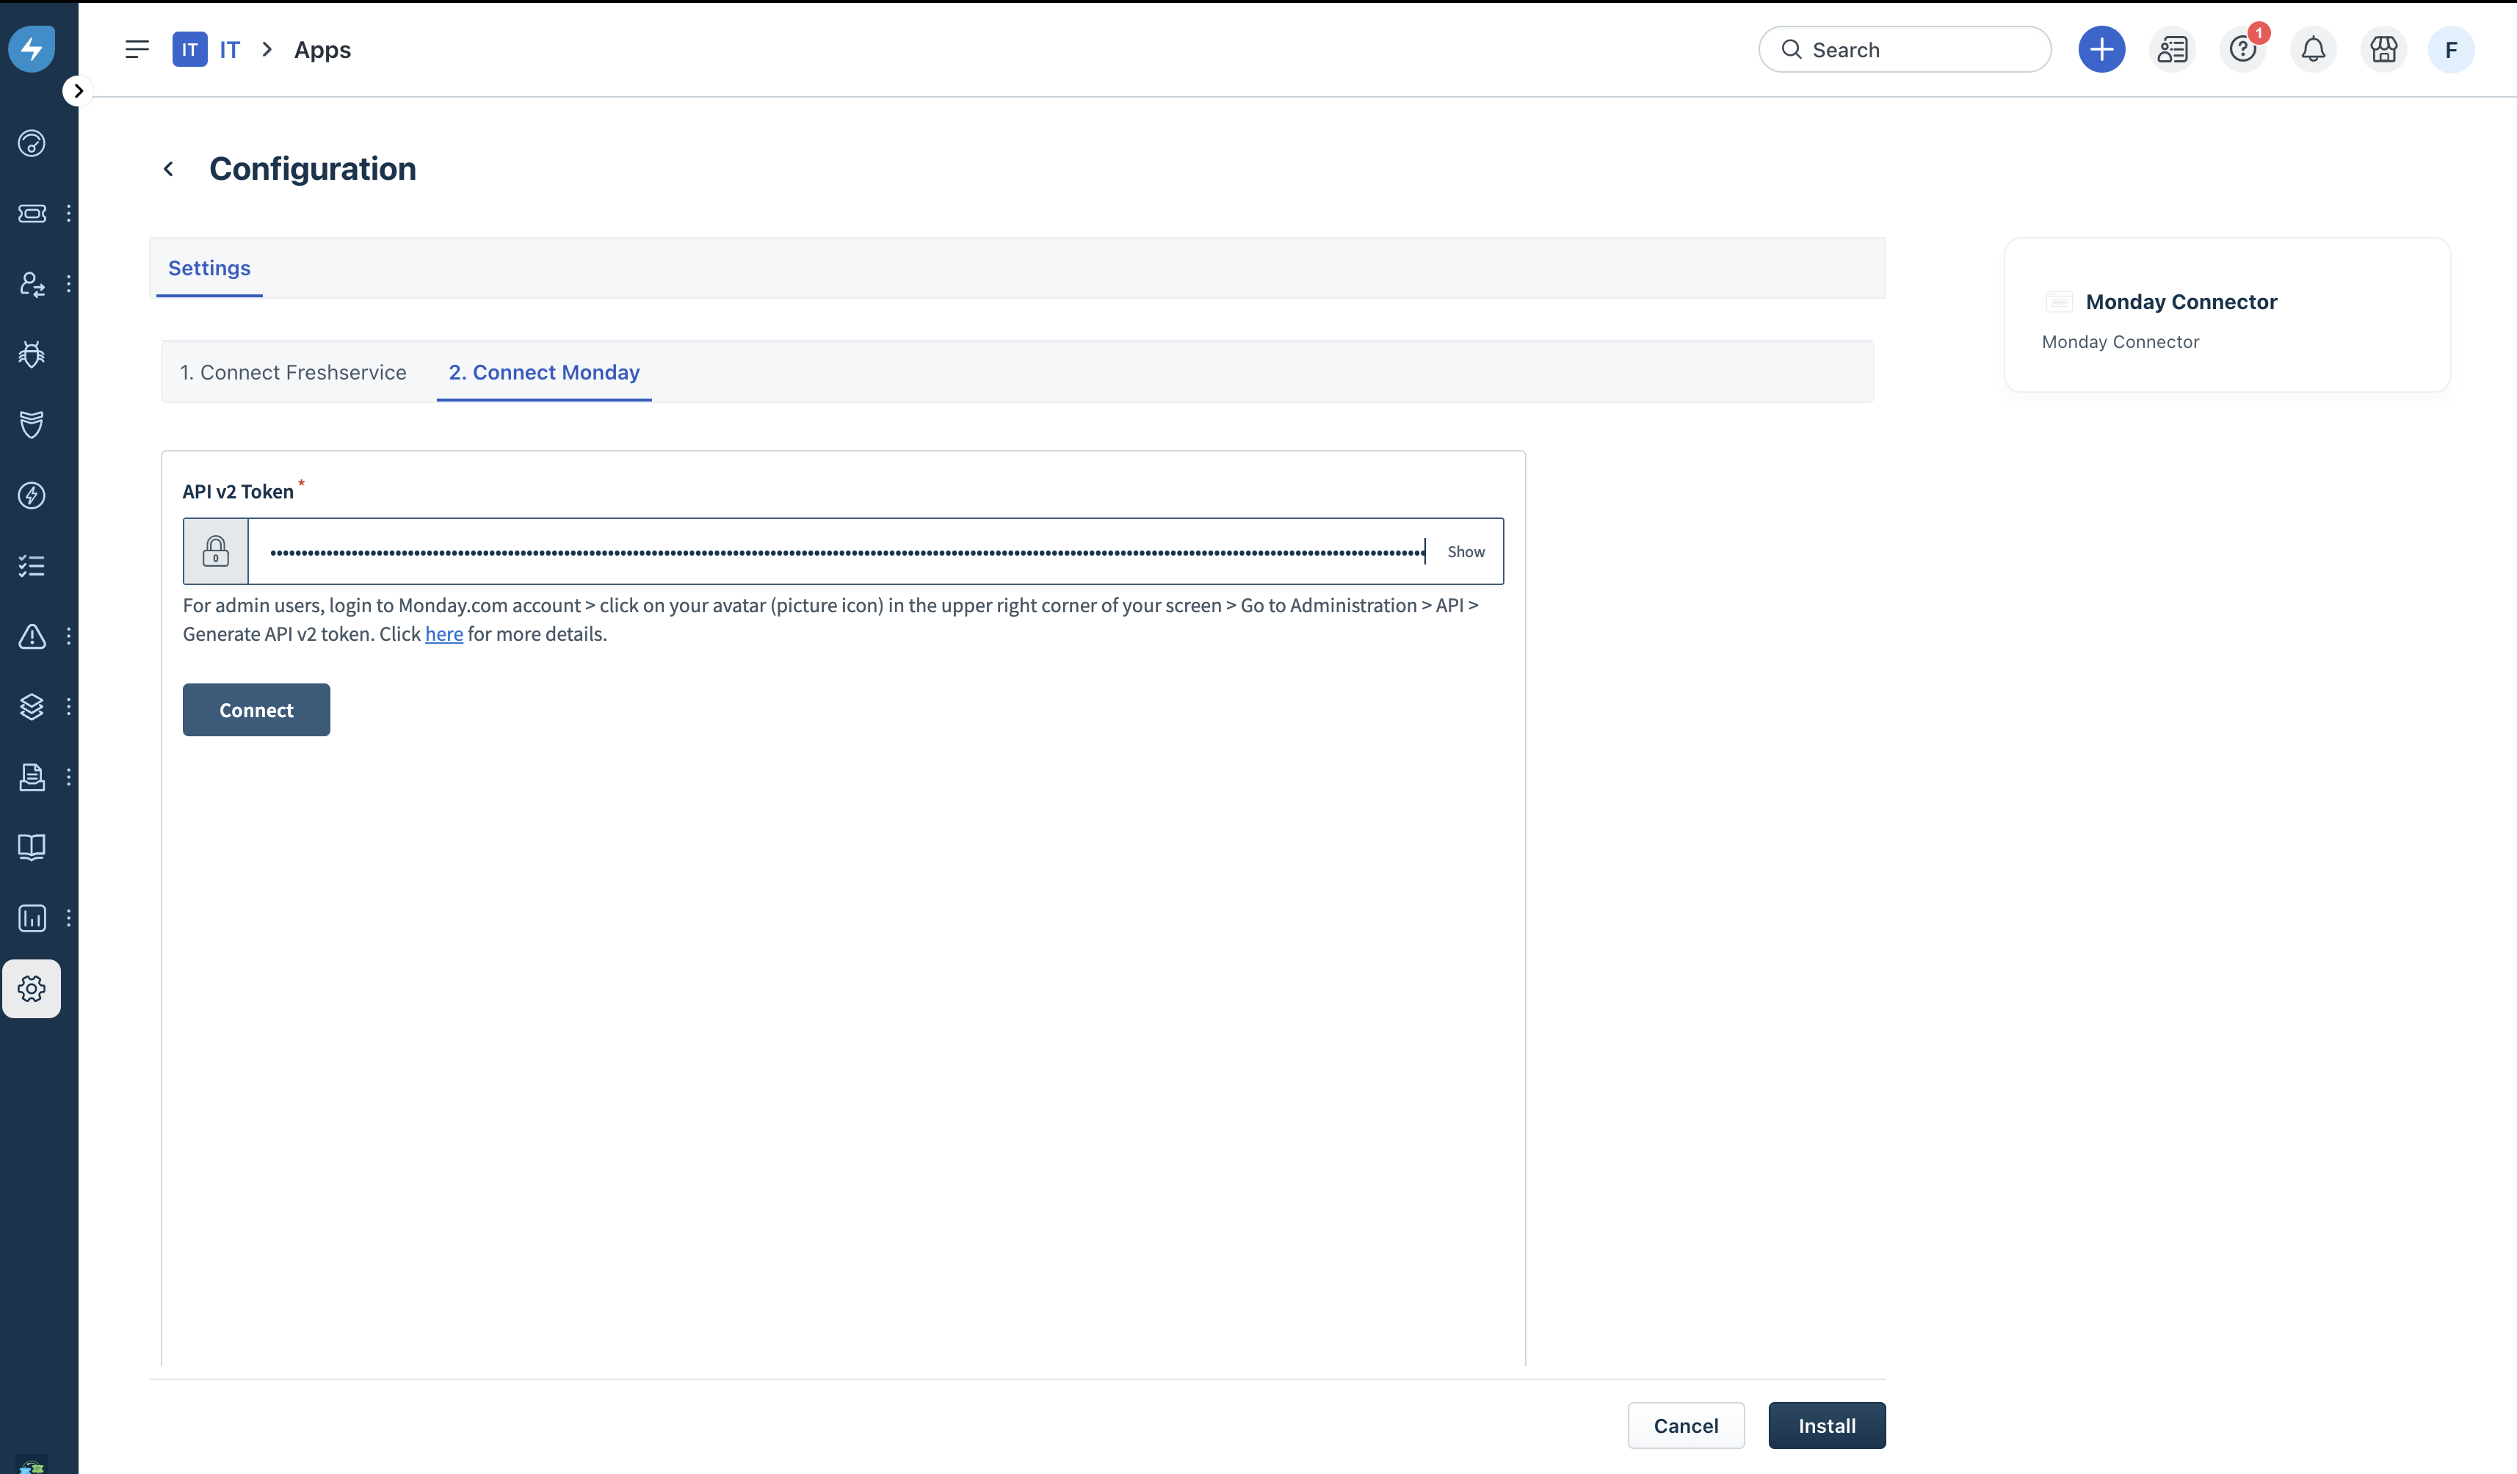
Task: Open the Admin gear icon in sidebar
Action: 32,989
